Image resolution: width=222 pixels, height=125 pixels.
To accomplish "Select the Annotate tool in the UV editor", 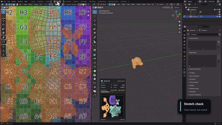I will click(x=3, y=37).
